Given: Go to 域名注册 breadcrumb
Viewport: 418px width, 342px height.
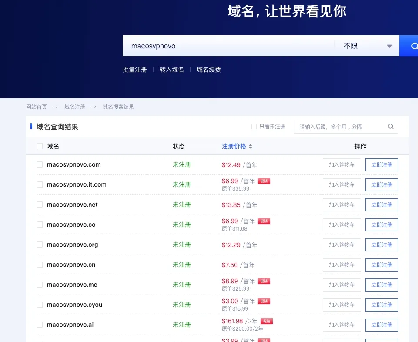Looking at the screenshot, I should click(75, 107).
